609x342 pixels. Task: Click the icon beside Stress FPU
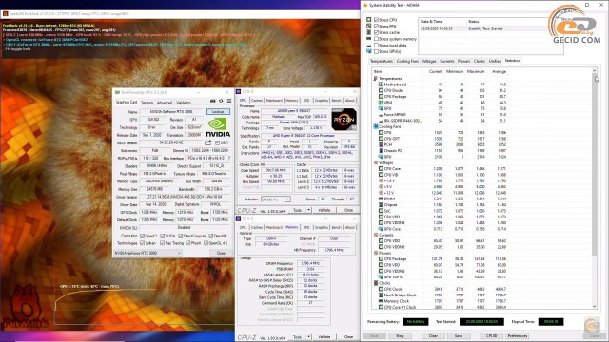(368, 26)
